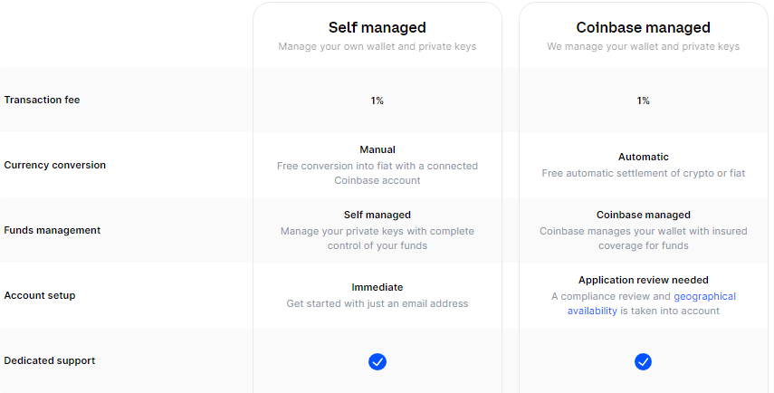Open the geographical availability link
Viewport: 774px width, 393px height.
(704, 296)
